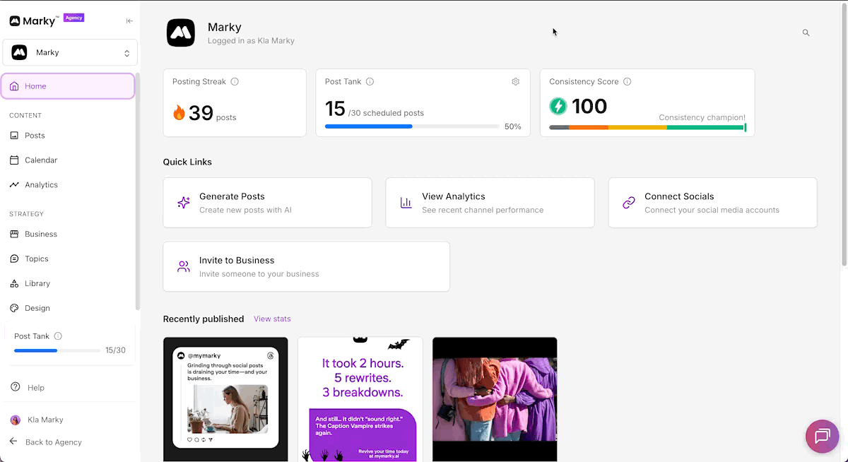Click the Marky logo in the sidebar header
The width and height of the screenshot is (848, 462).
[x=33, y=21]
